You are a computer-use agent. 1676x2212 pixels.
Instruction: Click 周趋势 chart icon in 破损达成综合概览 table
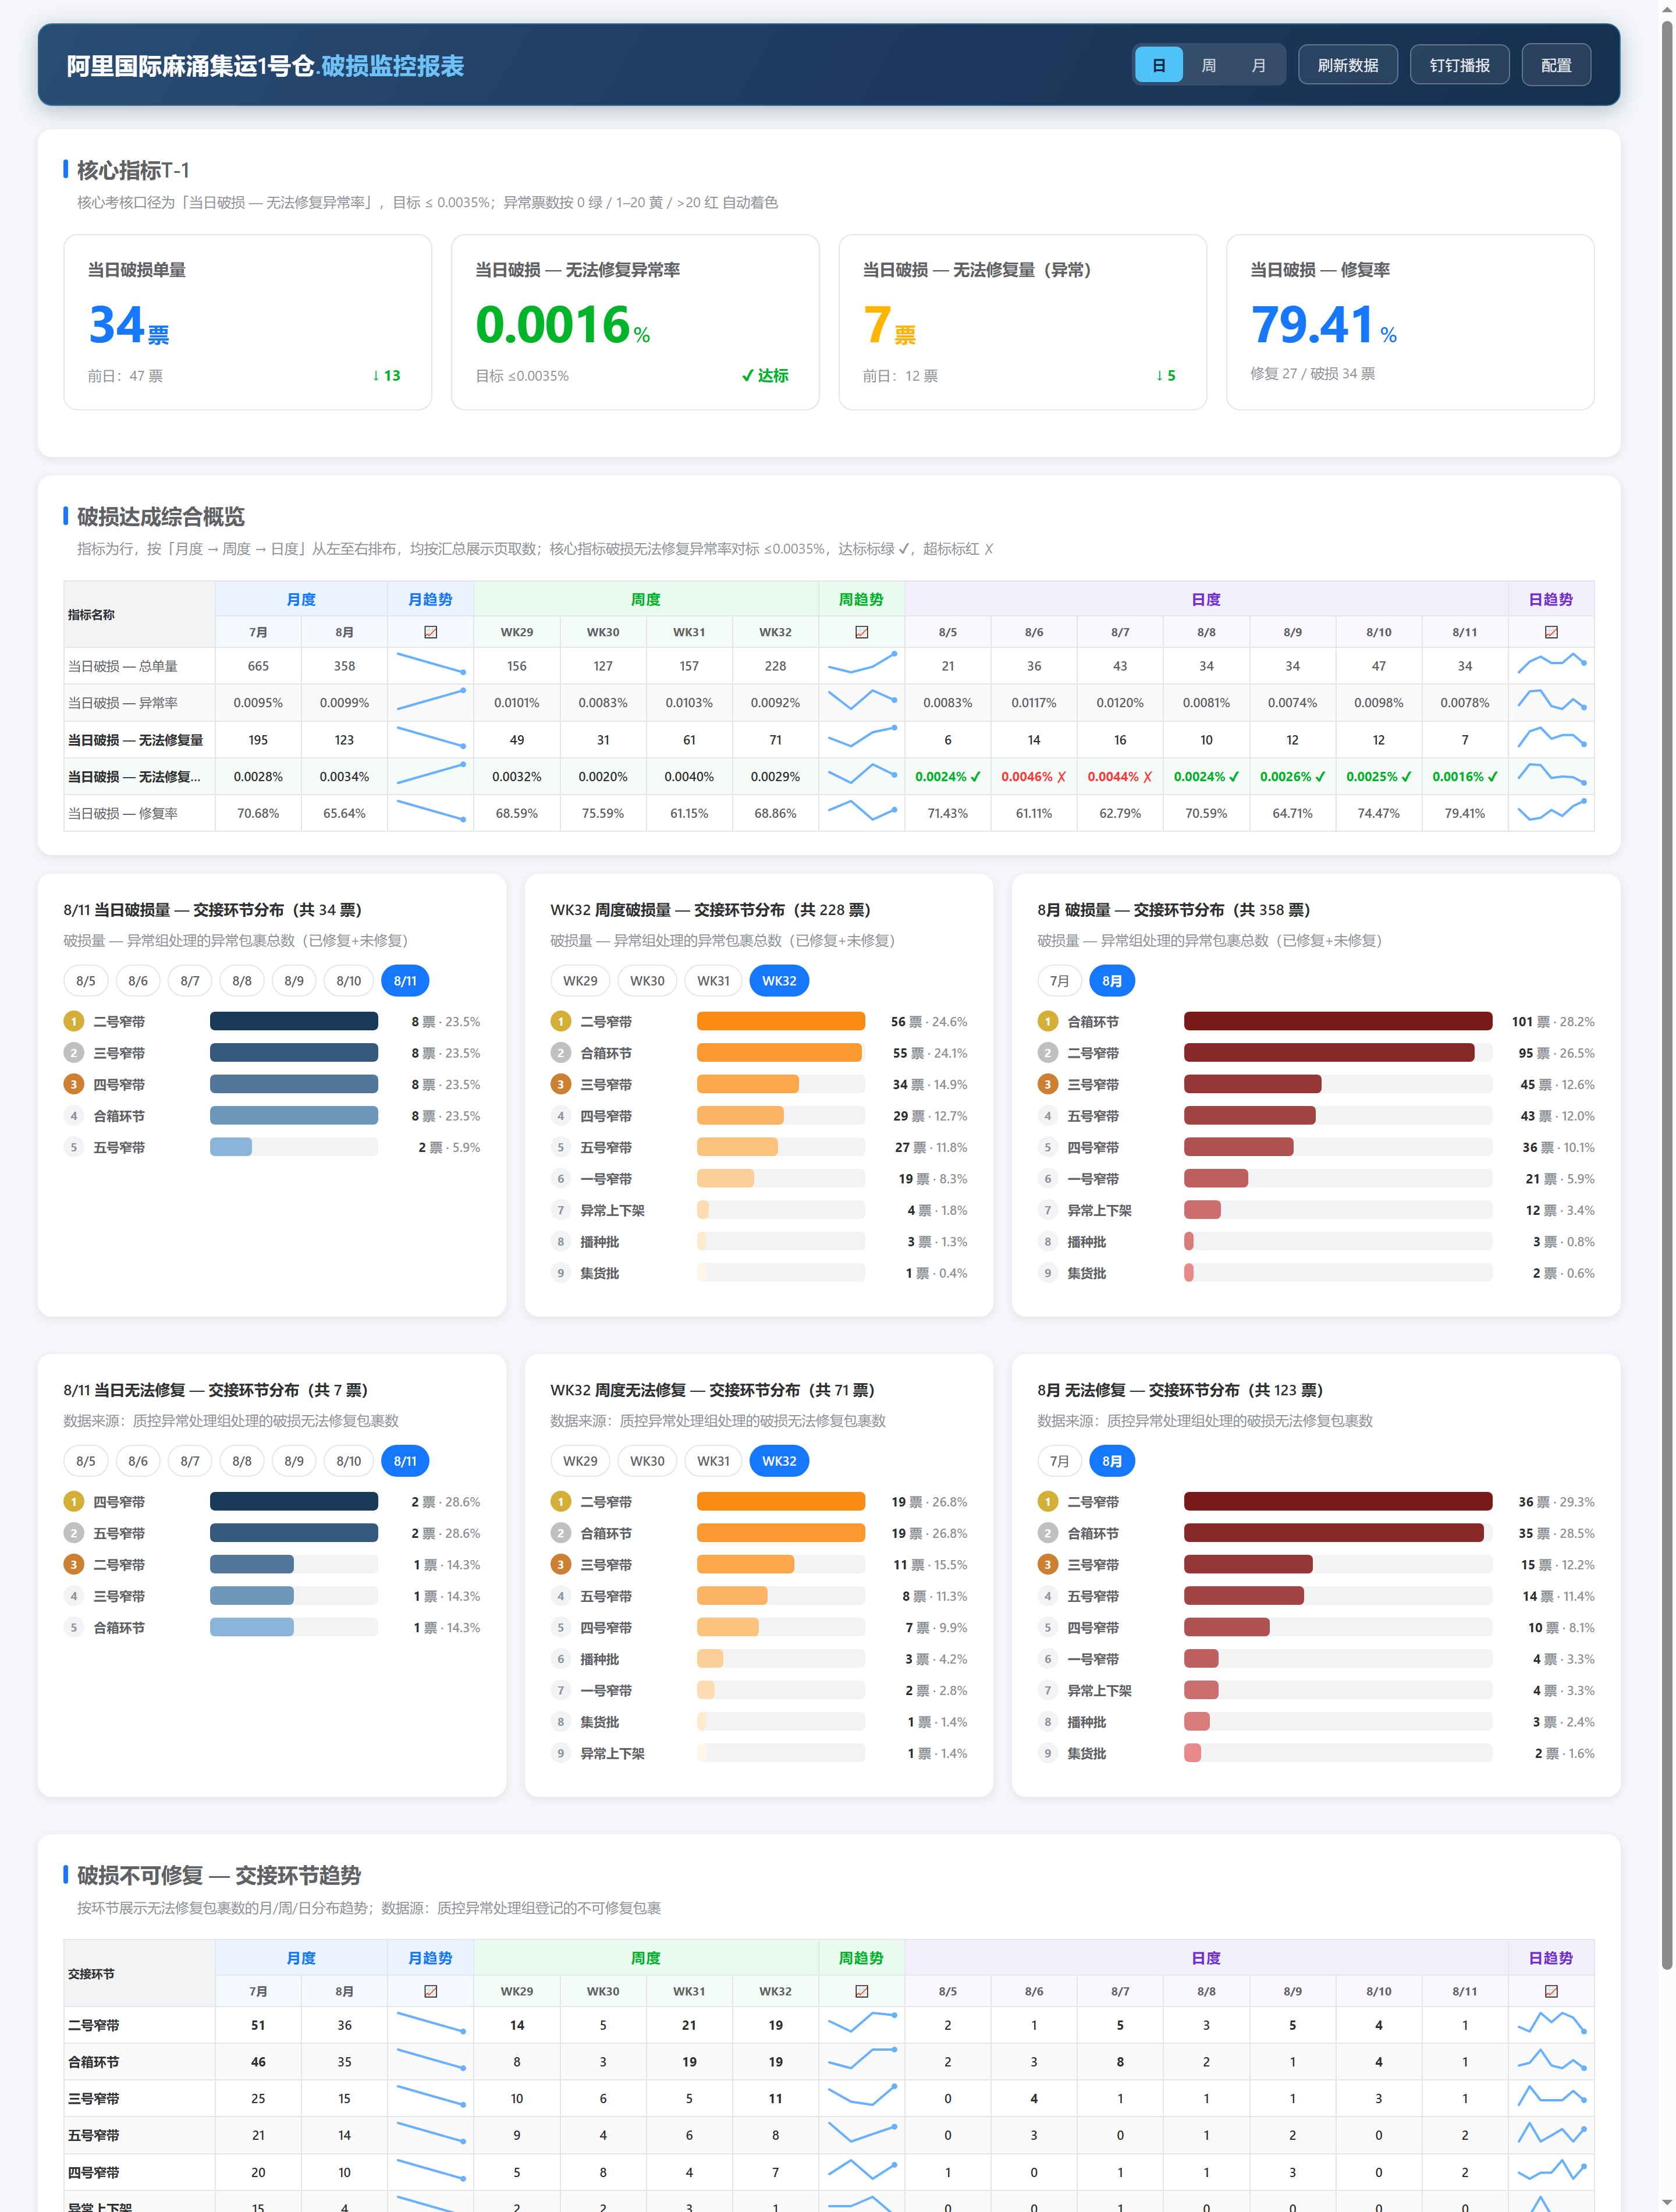click(861, 632)
